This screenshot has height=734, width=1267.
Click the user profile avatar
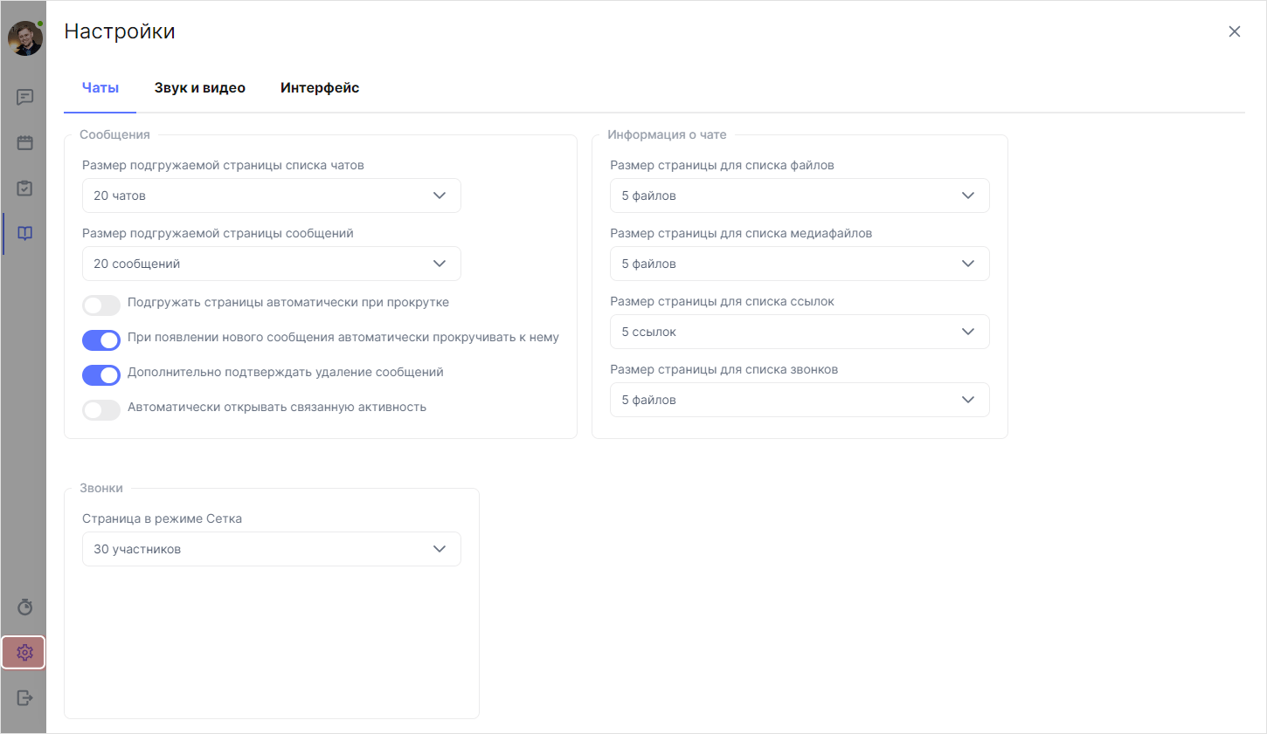tap(24, 38)
